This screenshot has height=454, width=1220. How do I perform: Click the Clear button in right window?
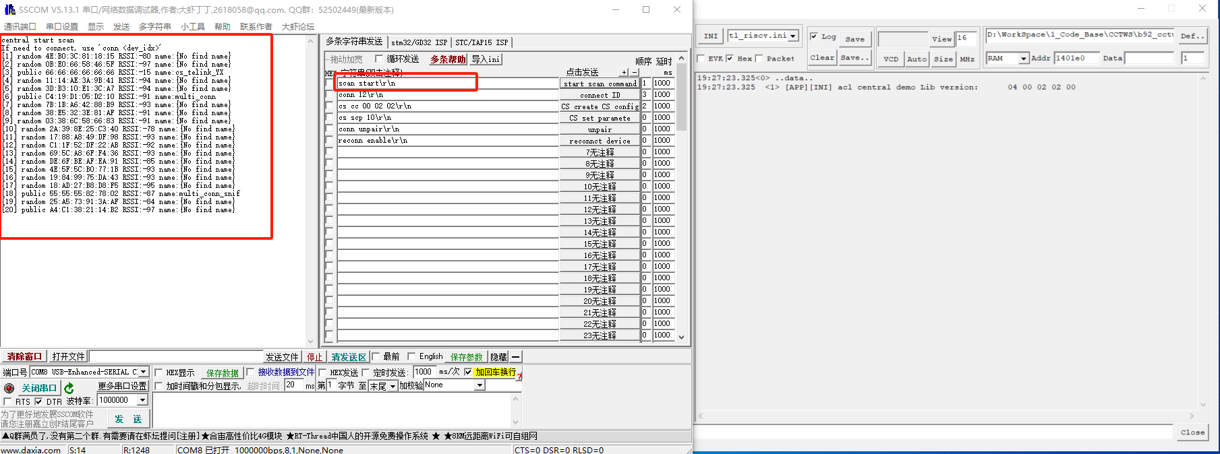pos(822,58)
